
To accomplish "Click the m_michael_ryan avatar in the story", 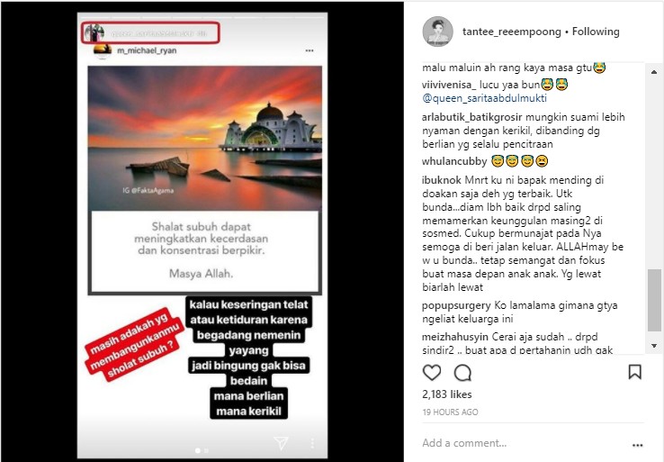I will tap(102, 50).
